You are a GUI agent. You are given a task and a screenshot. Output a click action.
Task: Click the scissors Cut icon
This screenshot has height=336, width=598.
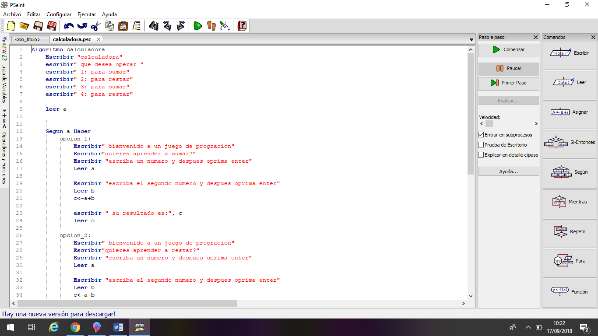[x=96, y=26]
